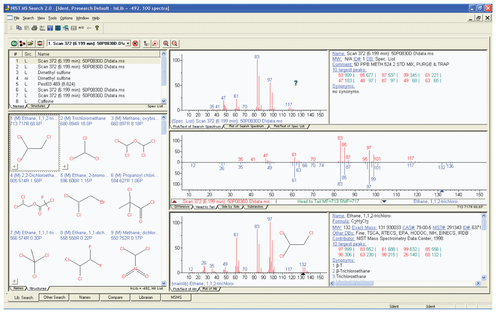Select the Caffeine entry in spec list
Image resolution: width=498 pixels, height=314 pixels.
pyautogui.click(x=46, y=101)
